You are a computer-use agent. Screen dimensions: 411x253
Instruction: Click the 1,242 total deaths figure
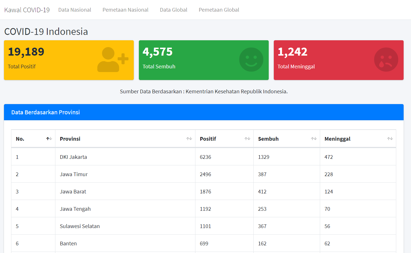(293, 52)
